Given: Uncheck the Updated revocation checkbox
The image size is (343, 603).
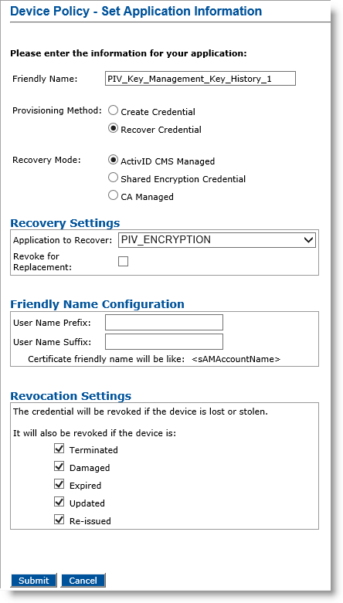Looking at the screenshot, I should [59, 502].
